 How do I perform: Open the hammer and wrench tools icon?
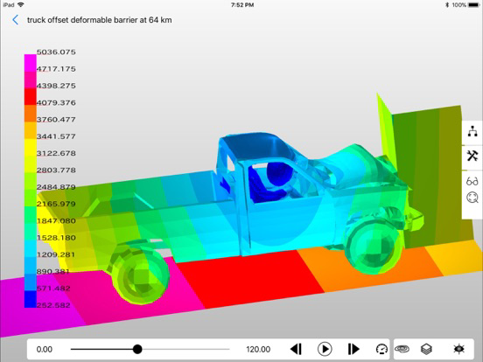472,156
